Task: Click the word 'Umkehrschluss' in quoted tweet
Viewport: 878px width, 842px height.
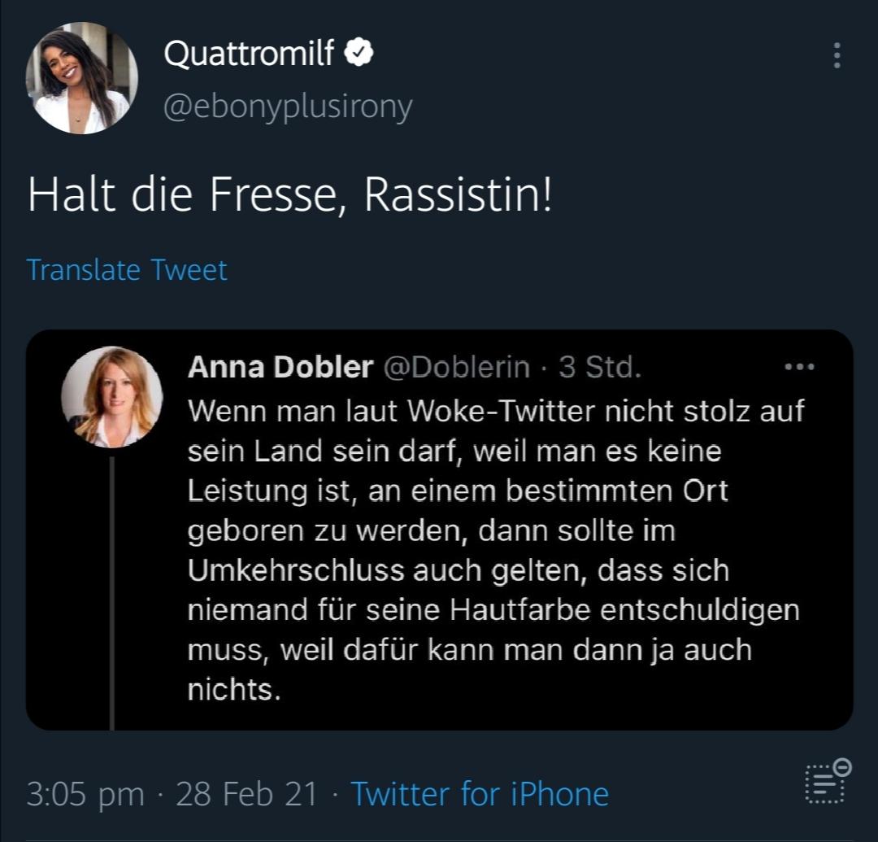Action: [x=296, y=571]
